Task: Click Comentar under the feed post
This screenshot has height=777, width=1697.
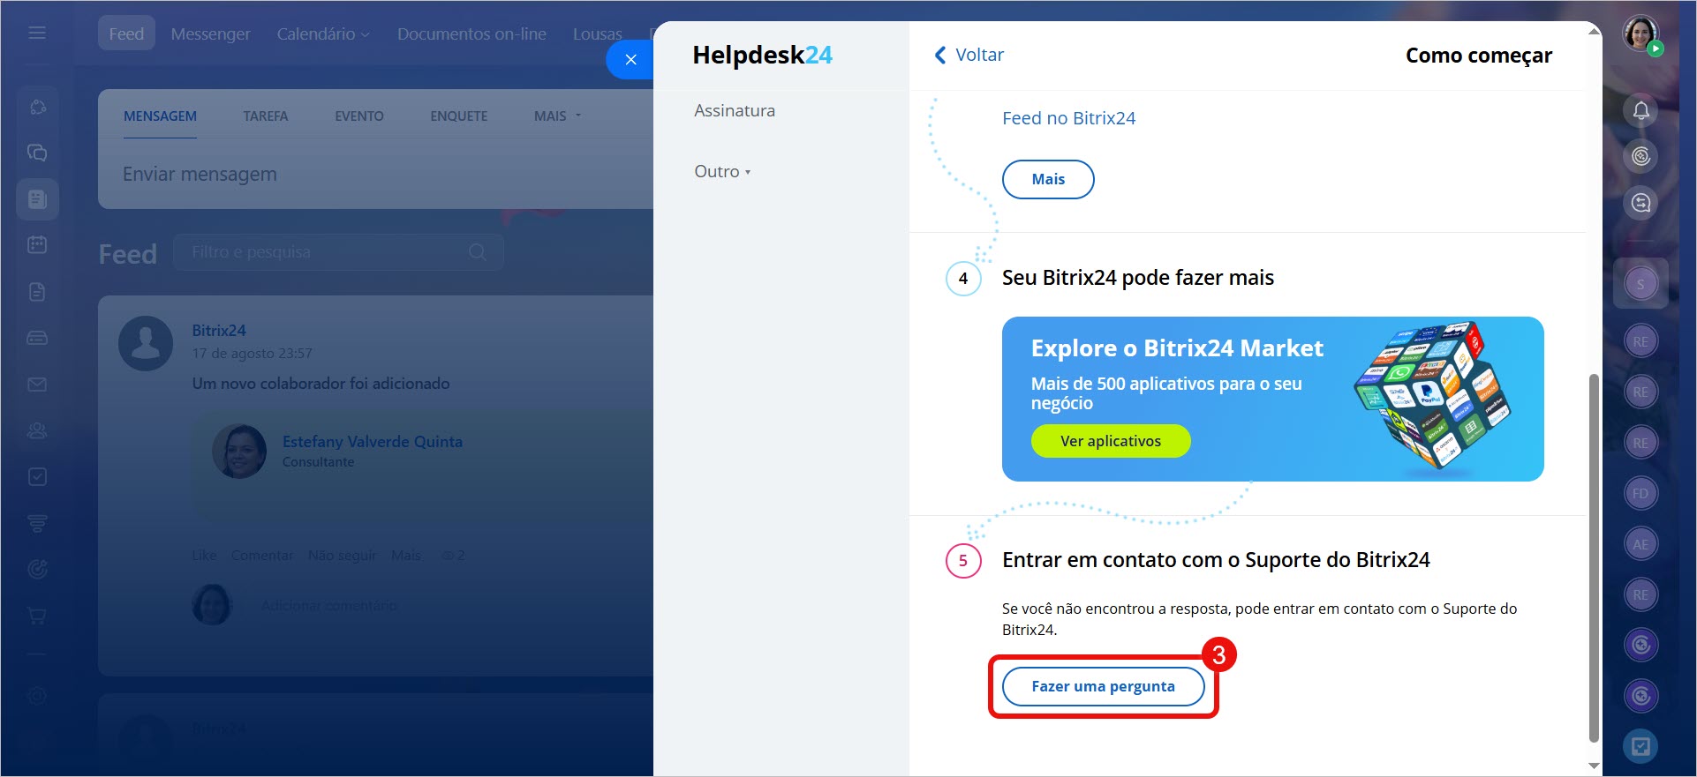Action: [262, 555]
